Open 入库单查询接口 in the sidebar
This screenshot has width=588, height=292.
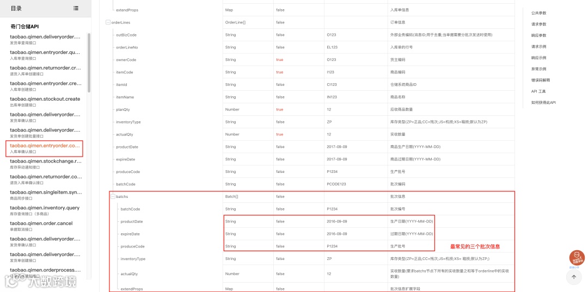click(x=45, y=55)
